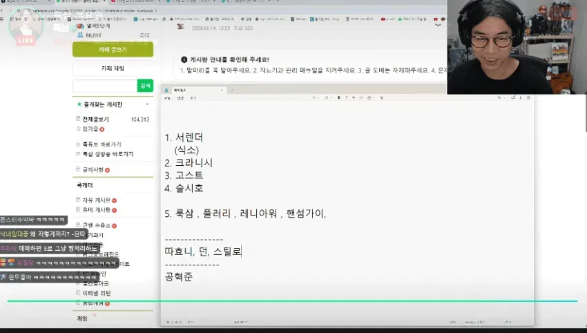This screenshot has height=333, width=587.
Task: Click Notepad app icon in title bar
Action: 166,91
